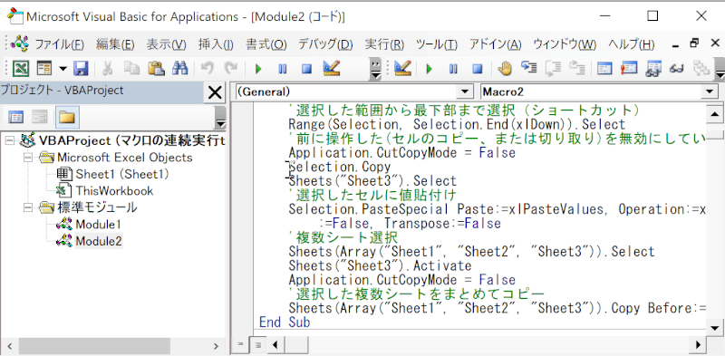Open the Immediate Window icon
The height and width of the screenshot is (356, 725).
628,69
